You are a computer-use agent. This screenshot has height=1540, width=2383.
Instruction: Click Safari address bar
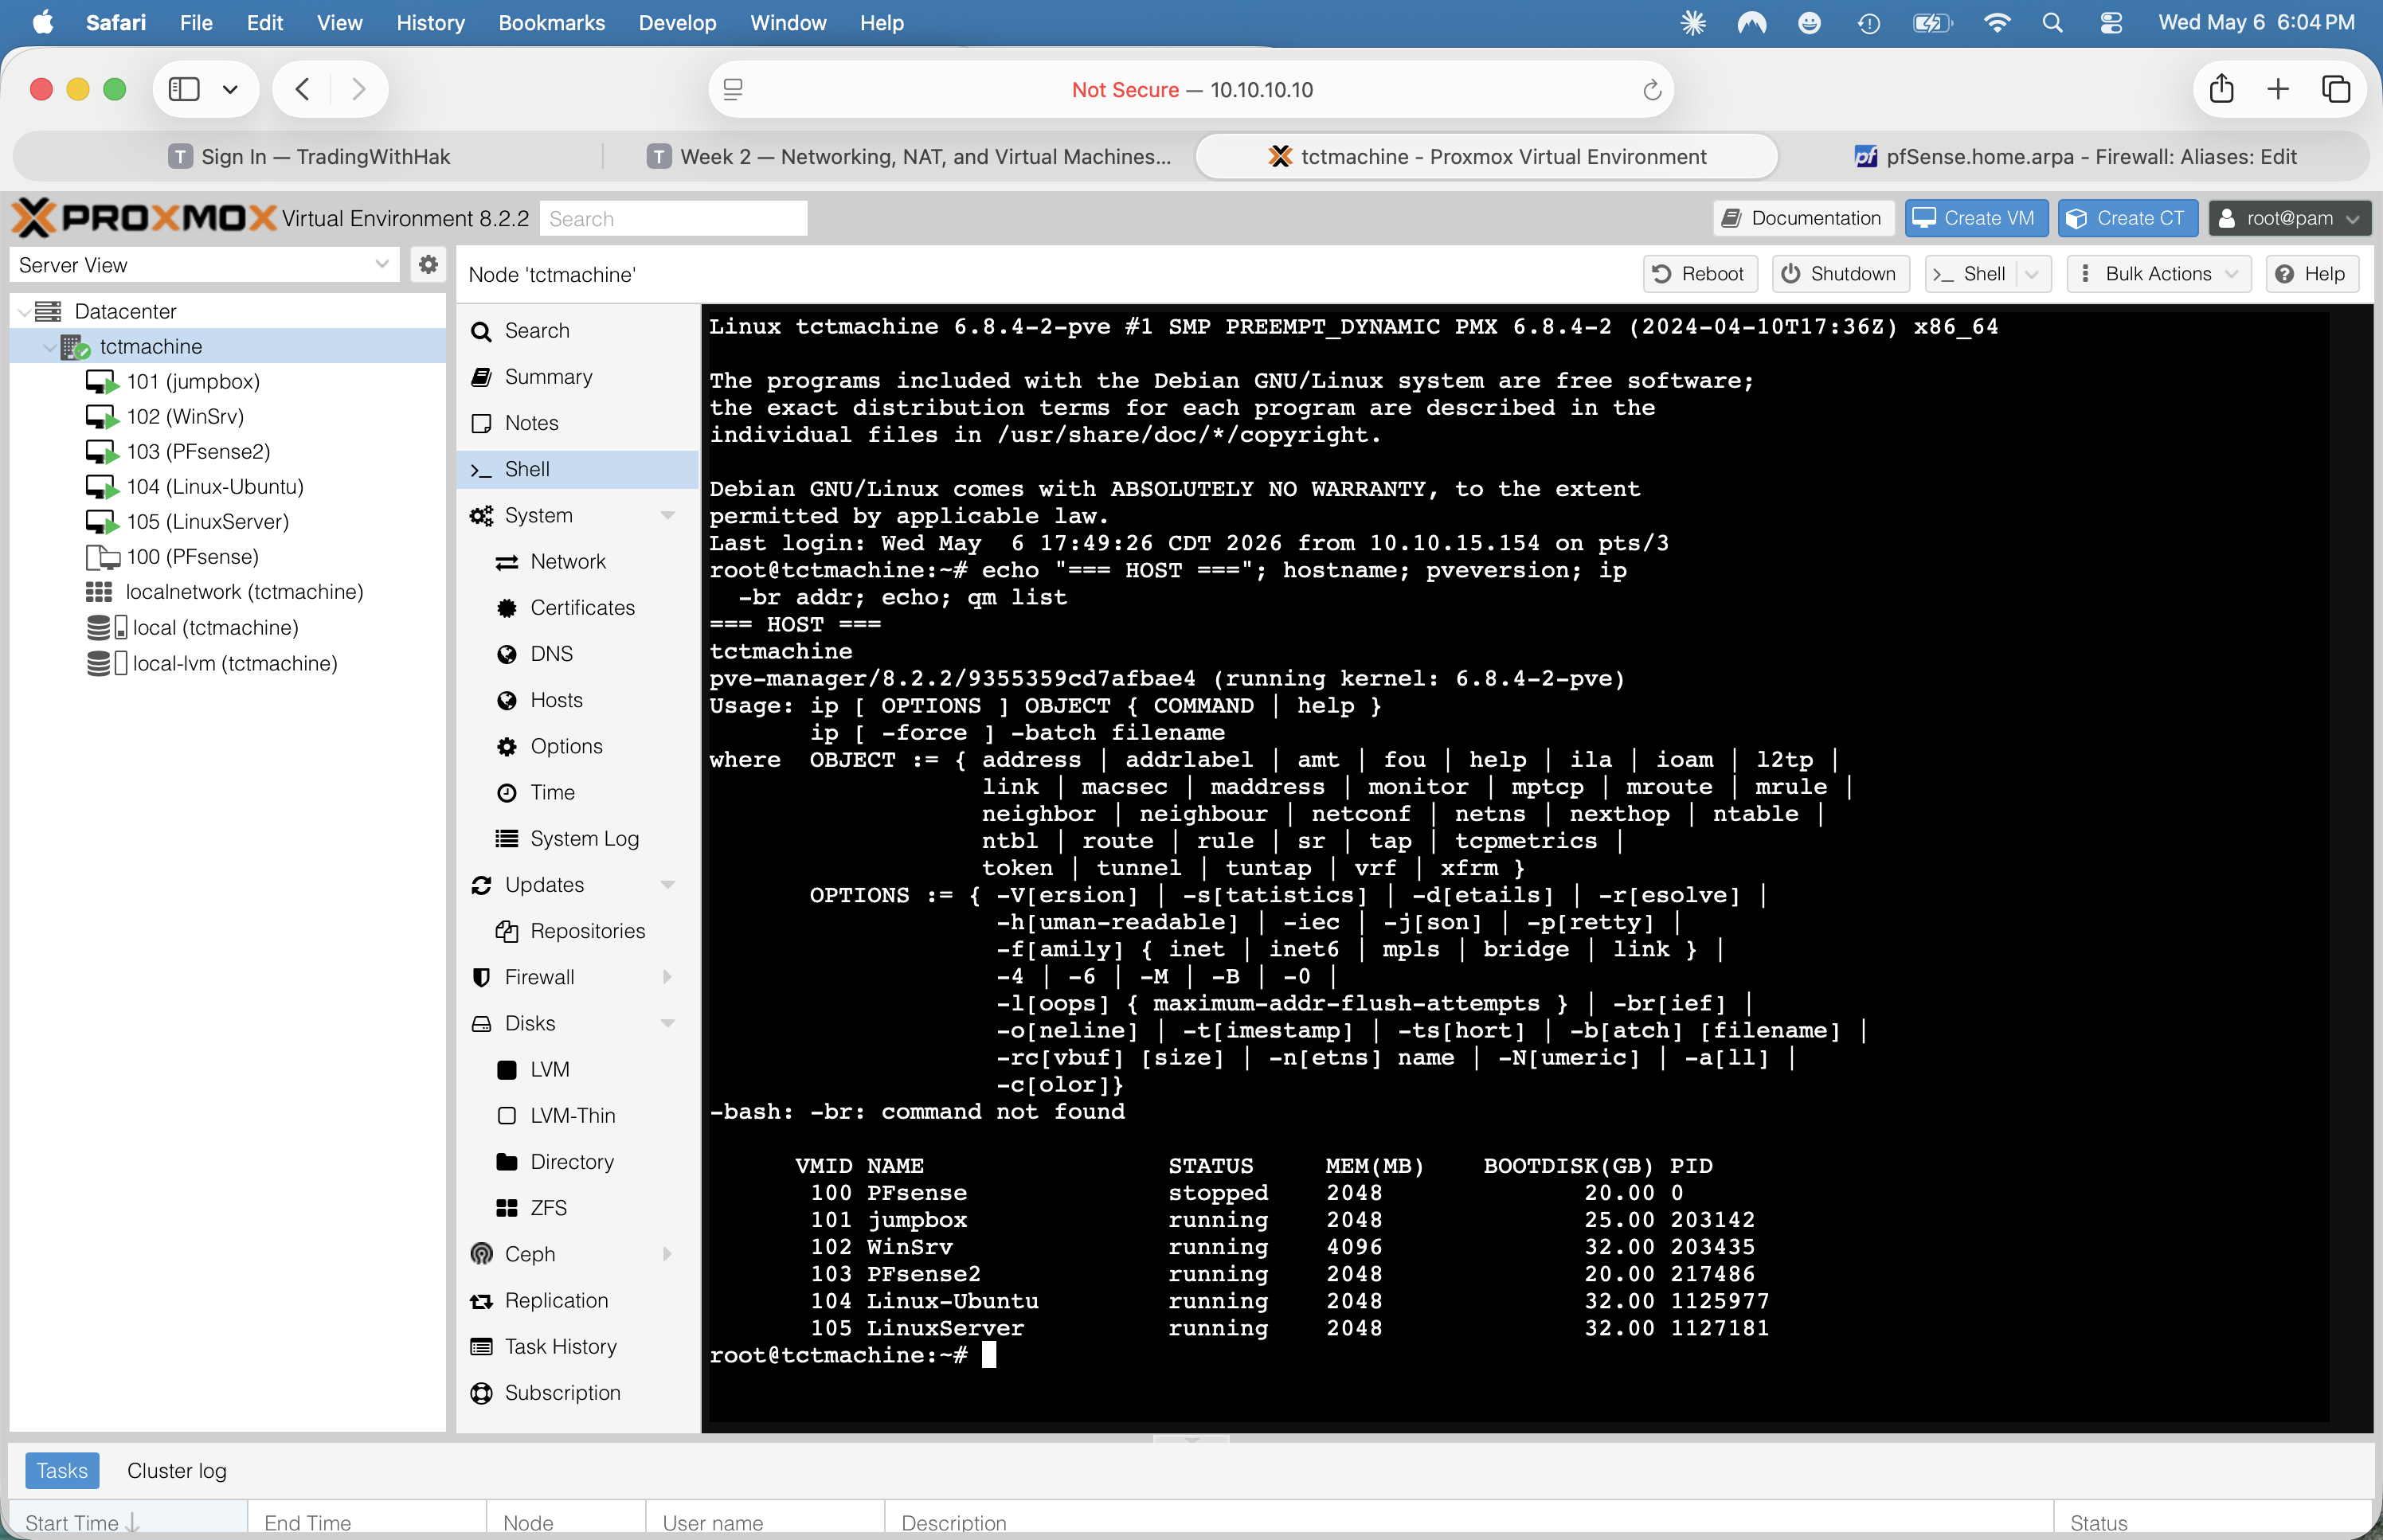click(1190, 90)
